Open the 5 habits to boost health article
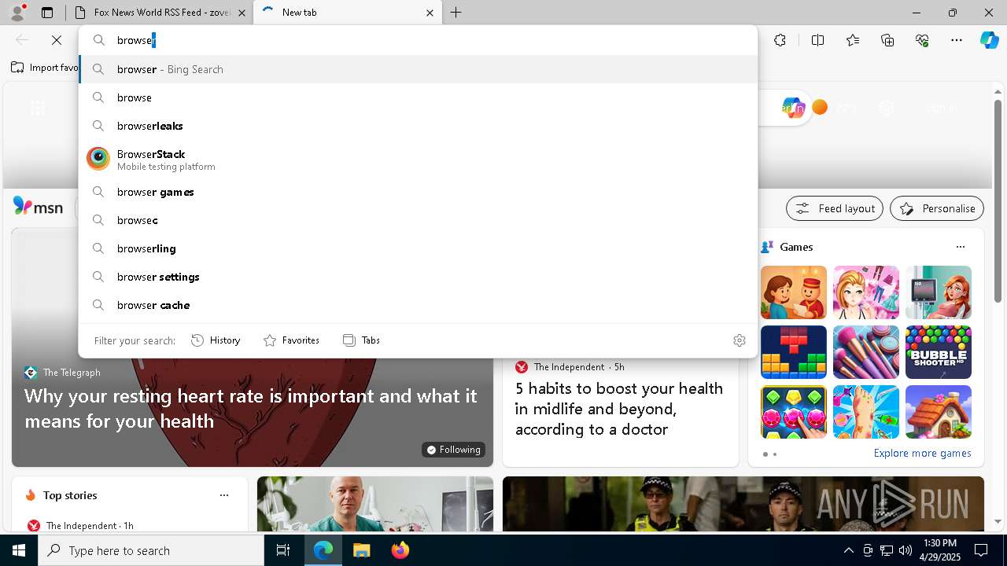The height and width of the screenshot is (566, 1007). (619, 409)
